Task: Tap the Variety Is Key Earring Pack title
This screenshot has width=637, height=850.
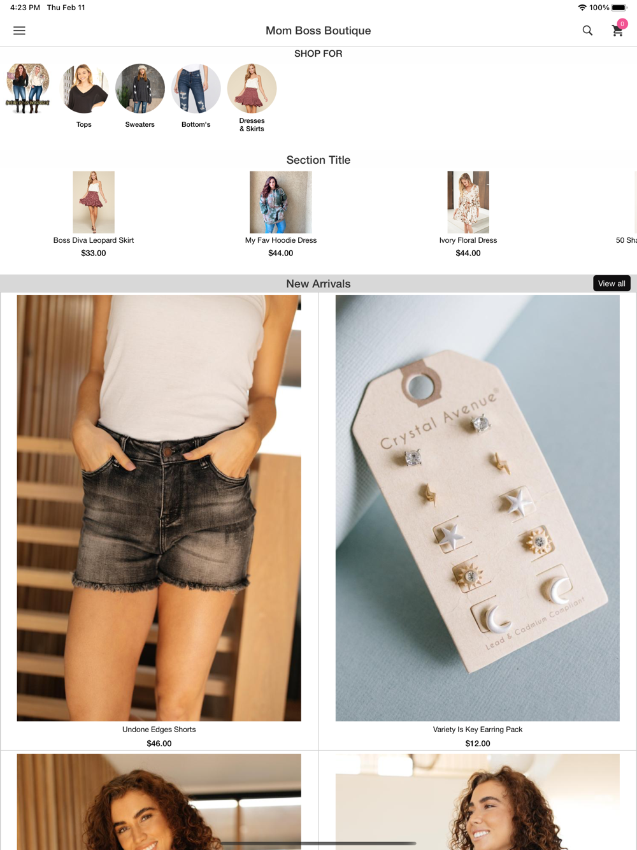Action: [478, 730]
